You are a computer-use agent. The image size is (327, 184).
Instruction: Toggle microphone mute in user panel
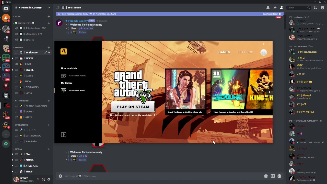pos(38,179)
